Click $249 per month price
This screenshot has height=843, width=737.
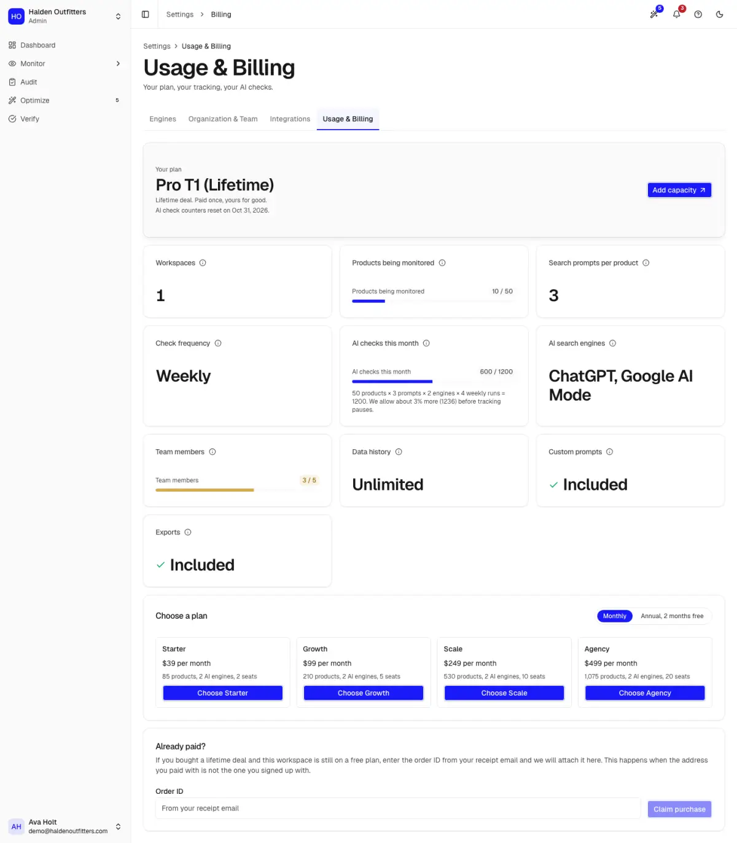pos(470,664)
